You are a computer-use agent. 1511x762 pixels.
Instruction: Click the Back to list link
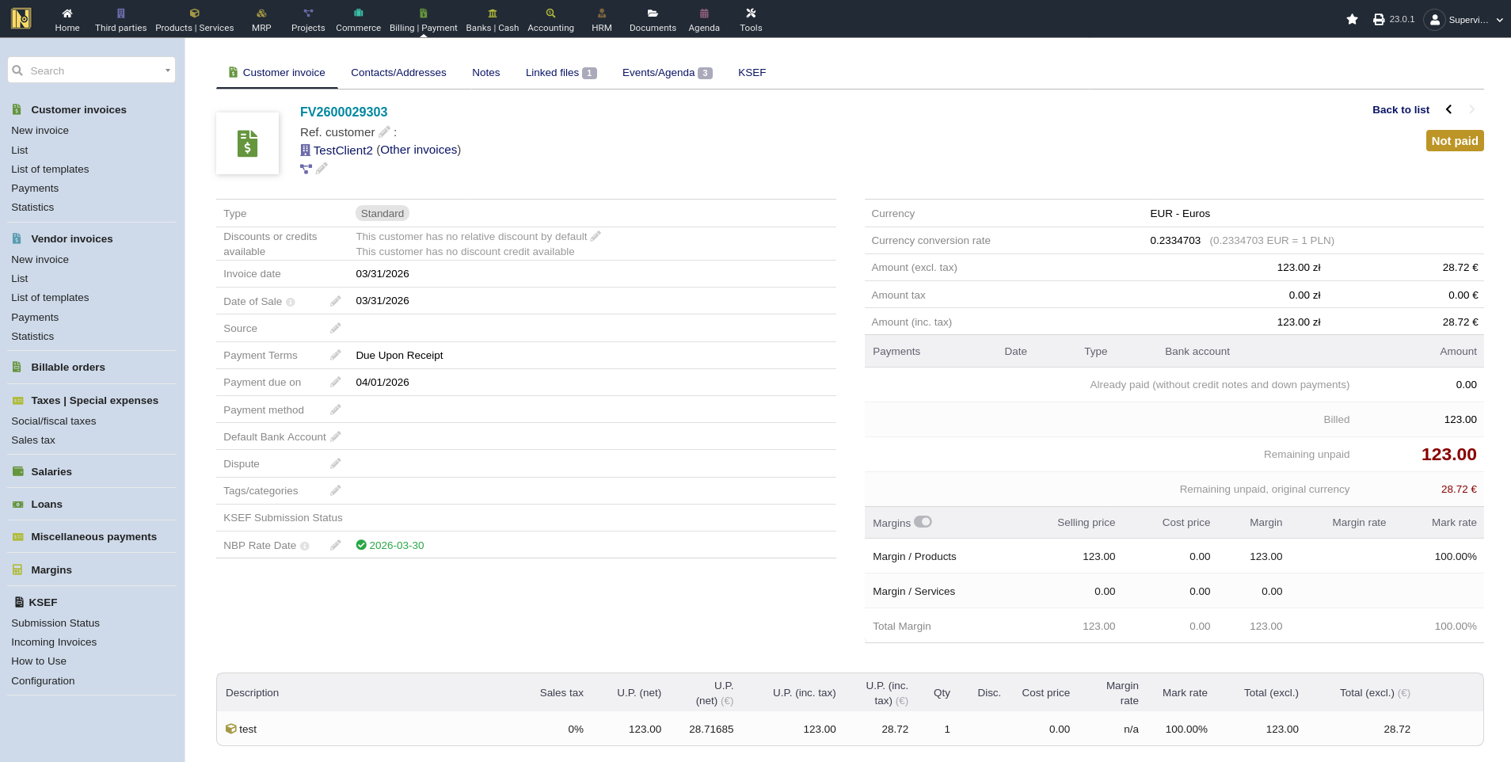coord(1400,109)
